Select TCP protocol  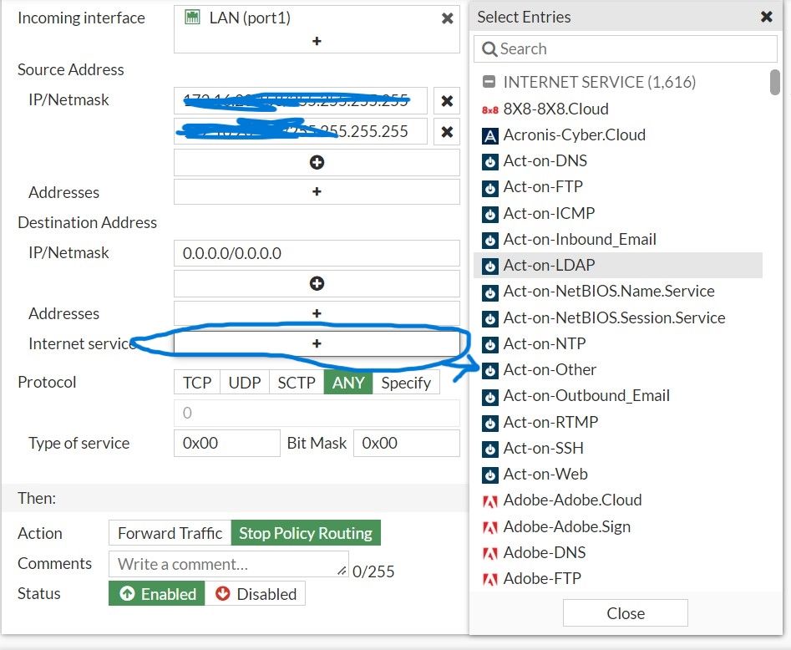[x=197, y=383]
